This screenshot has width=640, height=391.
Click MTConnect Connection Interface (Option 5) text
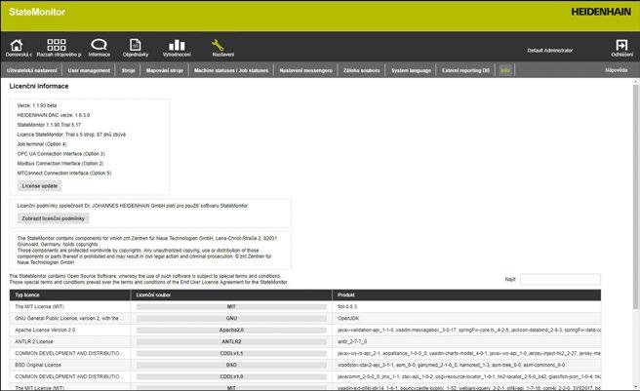64,173
